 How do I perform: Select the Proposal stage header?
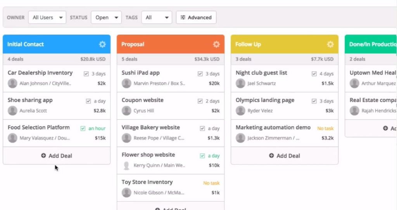point(171,44)
